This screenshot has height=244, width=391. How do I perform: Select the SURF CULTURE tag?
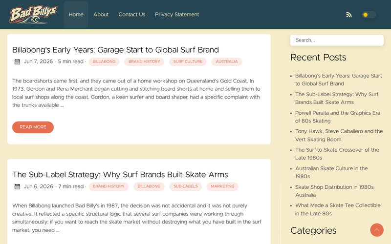point(188,62)
